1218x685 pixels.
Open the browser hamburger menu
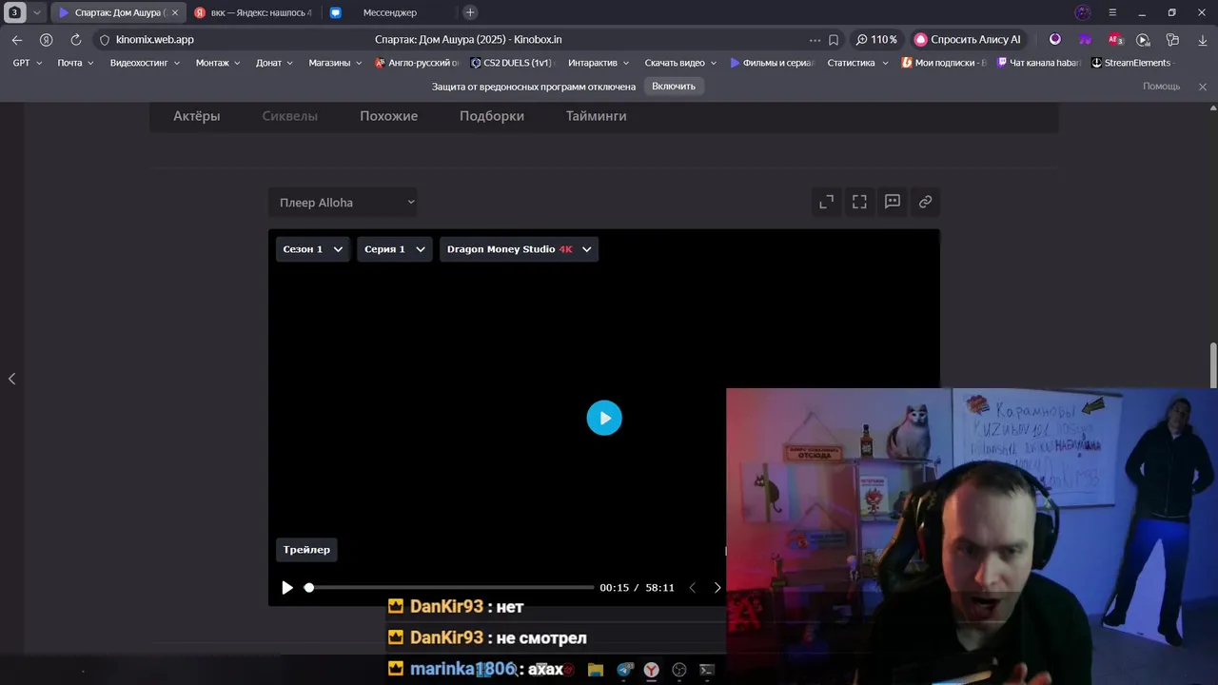tap(1112, 12)
